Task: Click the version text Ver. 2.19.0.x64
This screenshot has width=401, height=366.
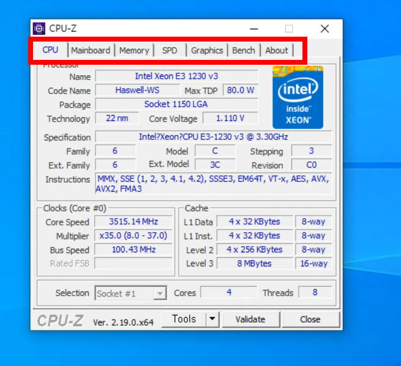Action: point(123,323)
